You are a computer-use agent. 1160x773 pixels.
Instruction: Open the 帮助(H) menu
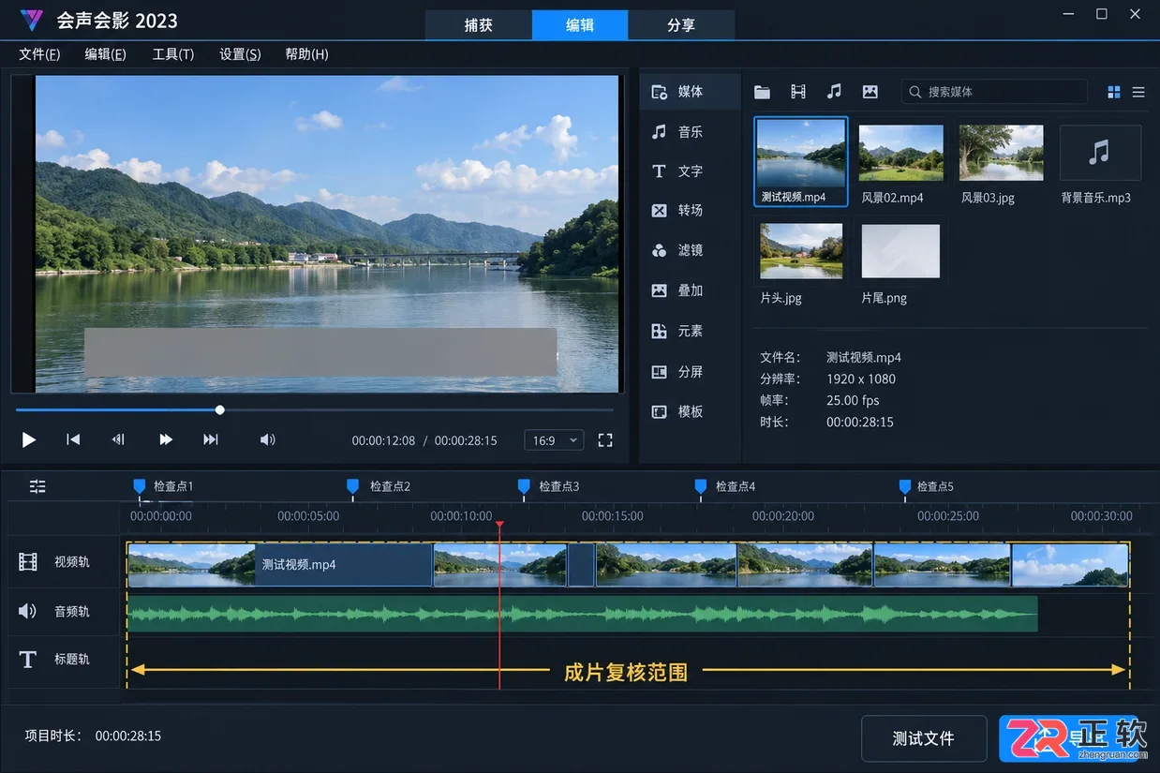pos(306,54)
